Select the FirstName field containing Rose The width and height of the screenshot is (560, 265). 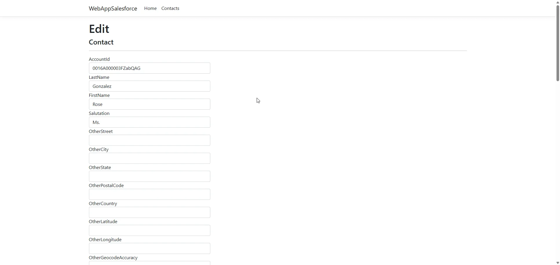(x=149, y=104)
